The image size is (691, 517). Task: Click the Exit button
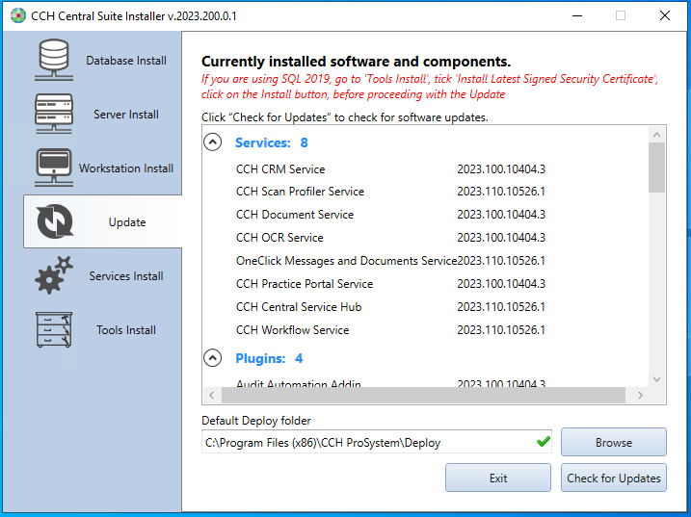coord(498,478)
